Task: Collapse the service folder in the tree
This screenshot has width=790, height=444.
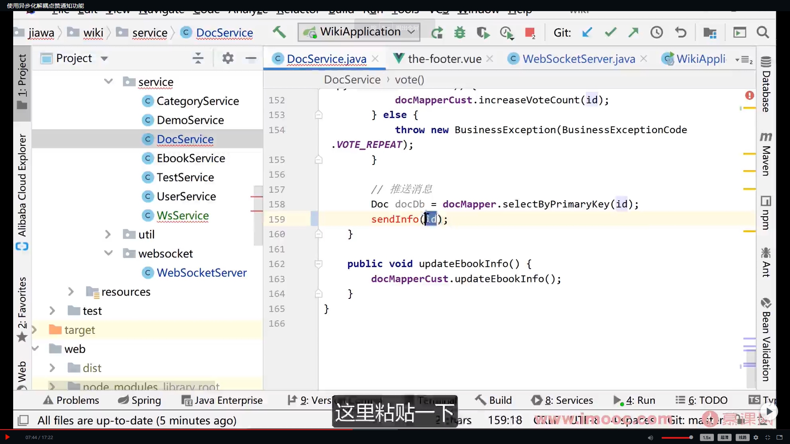Action: pos(108,81)
